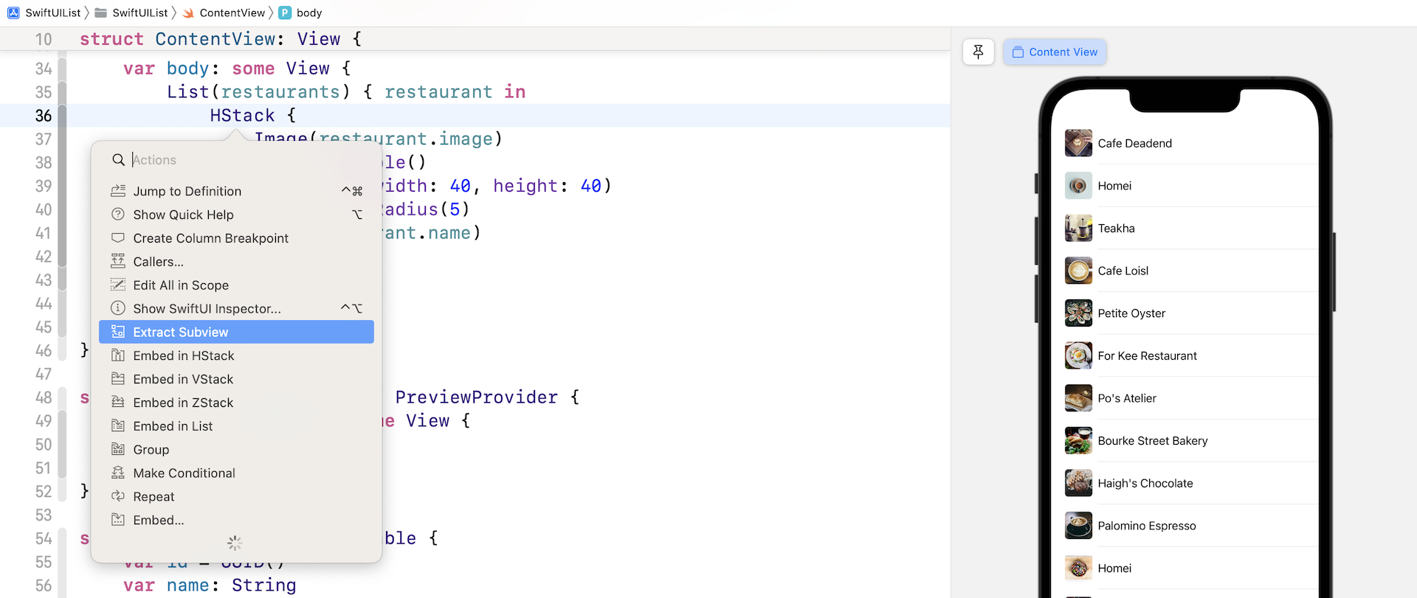1417x598 pixels.
Task: Open SwiftUIList folder breadcrumb
Action: 139,13
